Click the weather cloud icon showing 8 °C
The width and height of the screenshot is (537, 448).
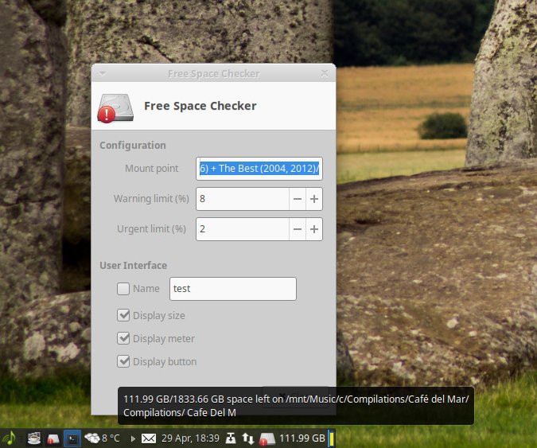pyautogui.click(x=92, y=438)
